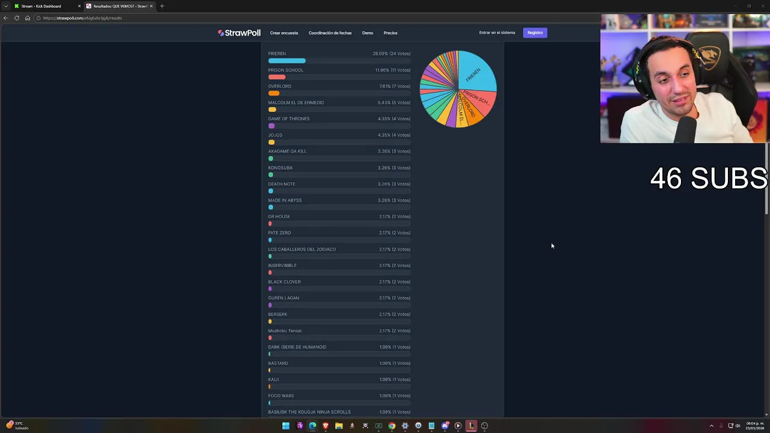Reload the StrawPoll page

17,18
